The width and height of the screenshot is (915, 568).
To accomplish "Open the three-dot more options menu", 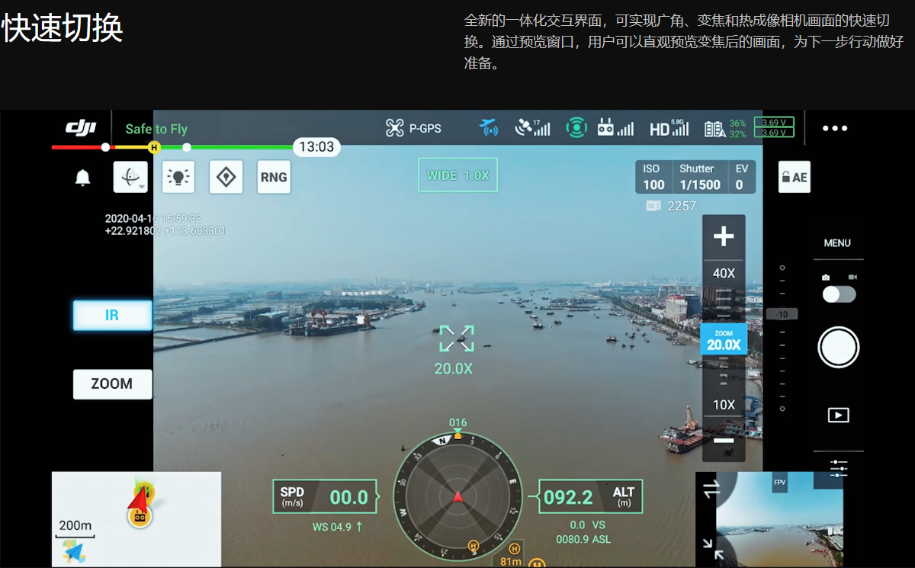I will (835, 129).
